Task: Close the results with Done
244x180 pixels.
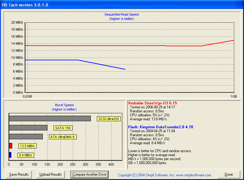Action: pos(229,174)
